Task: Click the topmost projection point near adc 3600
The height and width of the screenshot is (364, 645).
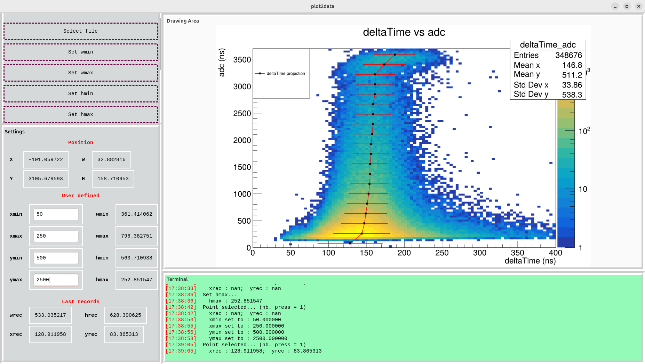Action: (x=395, y=55)
